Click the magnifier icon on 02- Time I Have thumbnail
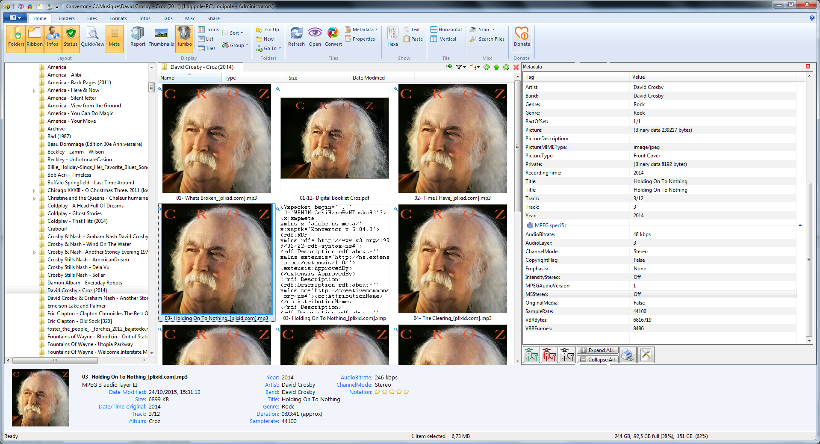 click(396, 89)
